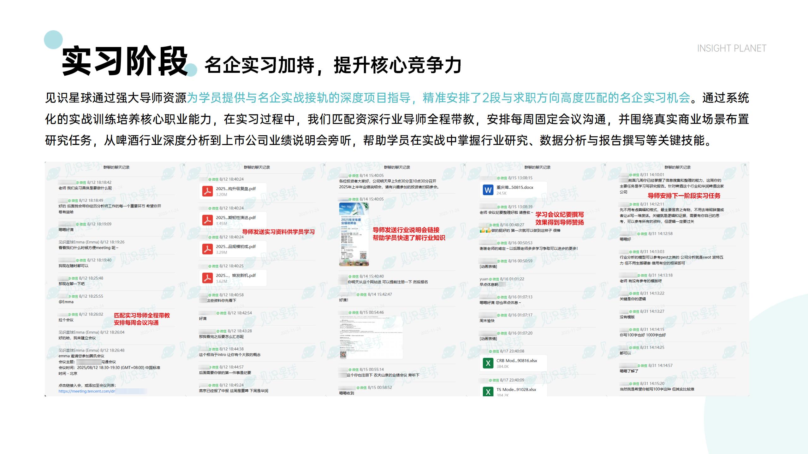
Task: Open the 2025...品规模初成.pdf PDF icon
Action: 207,249
